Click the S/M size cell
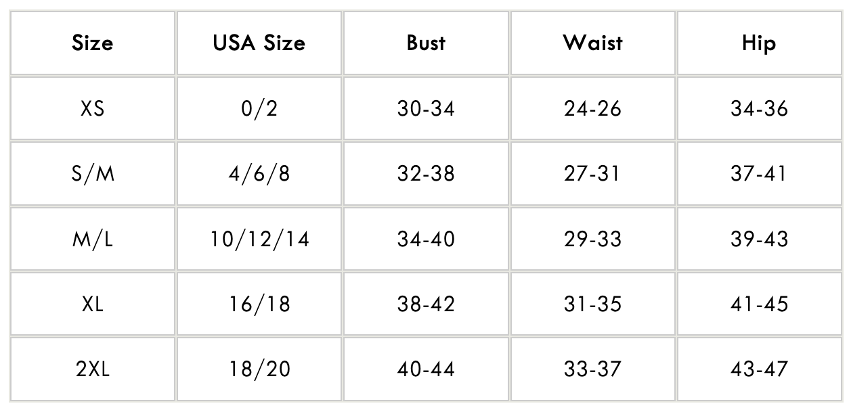The image size is (849, 410). coord(92,174)
